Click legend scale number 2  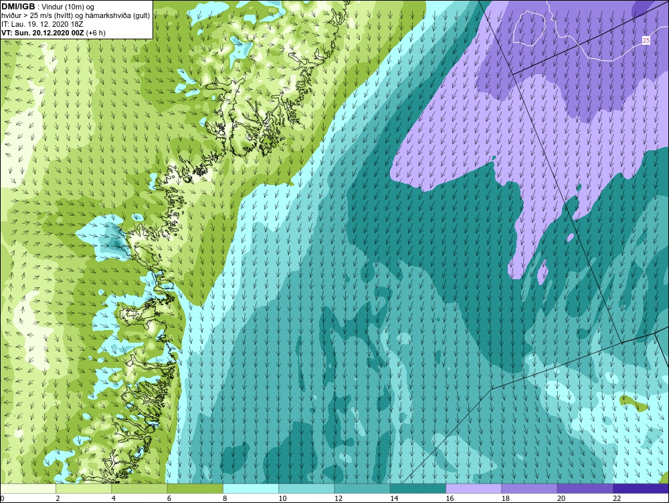click(x=58, y=499)
